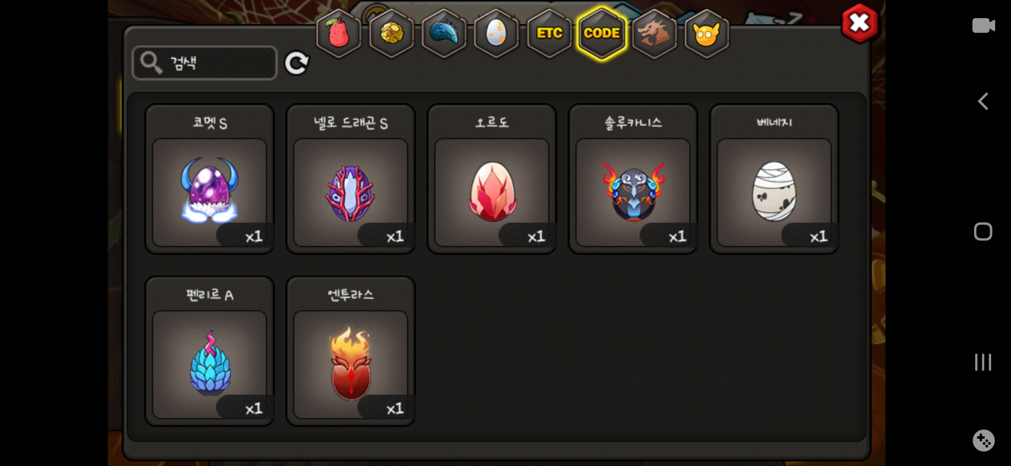Pick the 엔투라스 fire egg
This screenshot has height=466, width=1011.
[x=351, y=351]
